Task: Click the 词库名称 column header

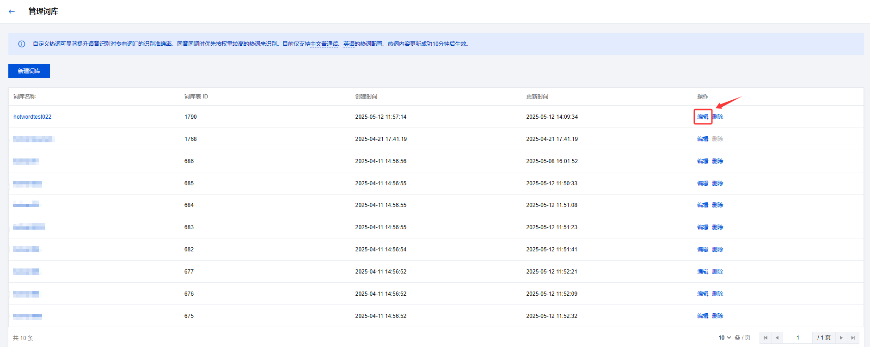Action: 25,97
